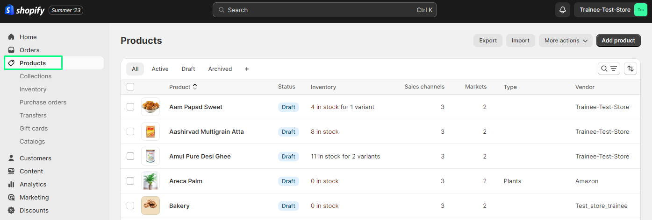Screen dimensions: 652x220
Task: Open the Trainee-Test-Store account menu
Action: tap(611, 10)
